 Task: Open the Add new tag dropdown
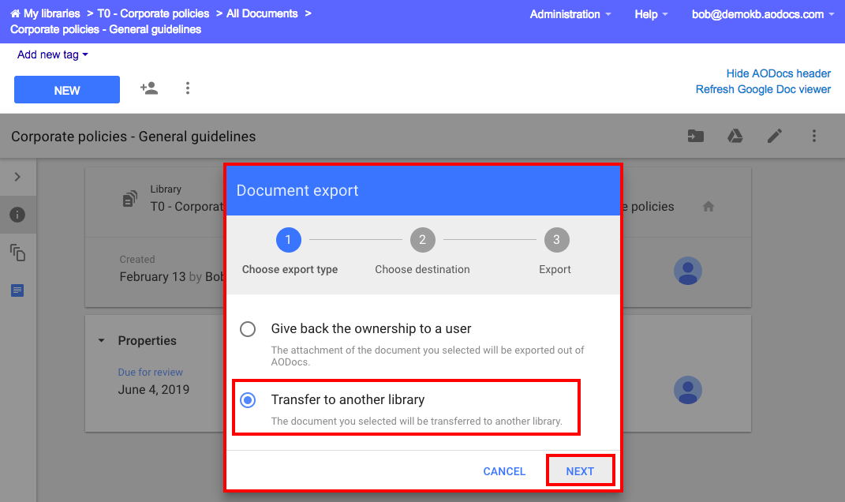[x=52, y=54]
